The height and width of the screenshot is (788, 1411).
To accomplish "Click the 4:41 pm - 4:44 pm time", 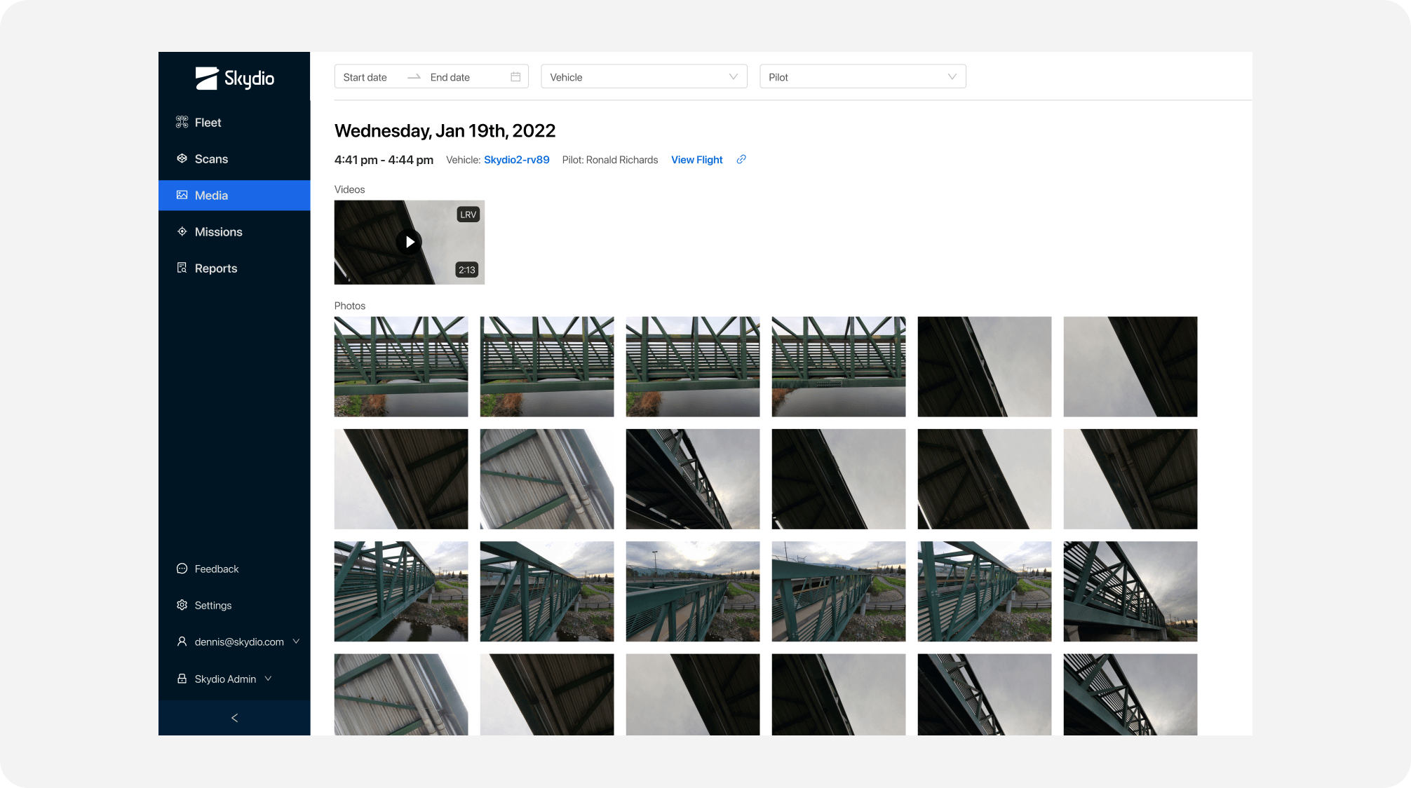I will click(x=384, y=160).
